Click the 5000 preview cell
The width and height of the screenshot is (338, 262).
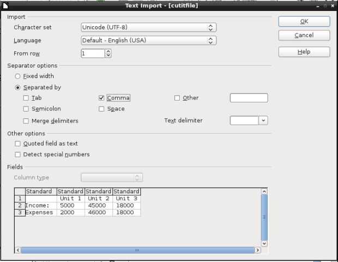70,205
